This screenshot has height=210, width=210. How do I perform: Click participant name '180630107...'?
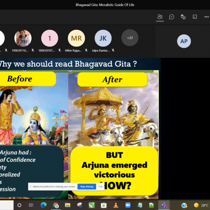pos(47,50)
